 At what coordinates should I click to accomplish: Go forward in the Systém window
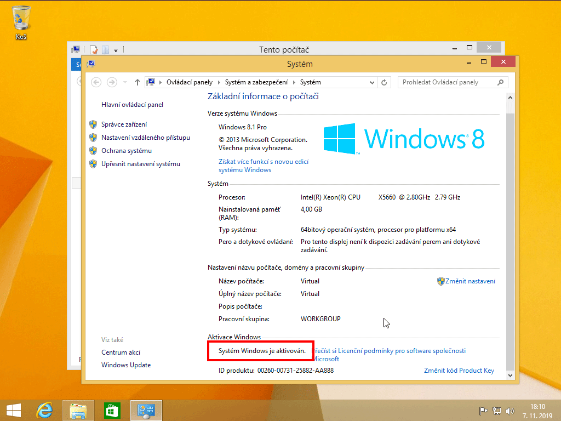pos(112,82)
